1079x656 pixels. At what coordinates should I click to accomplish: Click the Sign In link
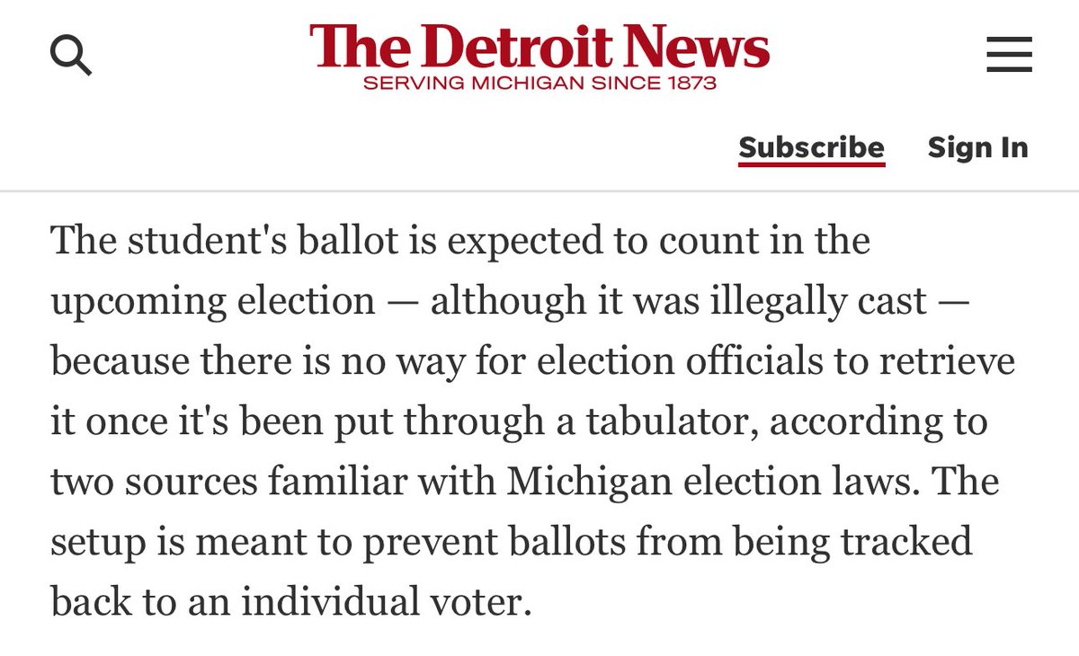pyautogui.click(x=977, y=147)
